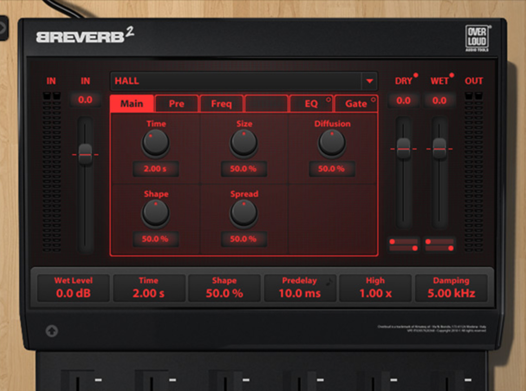Open the Gate tab
This screenshot has height=391, width=526.
click(356, 104)
